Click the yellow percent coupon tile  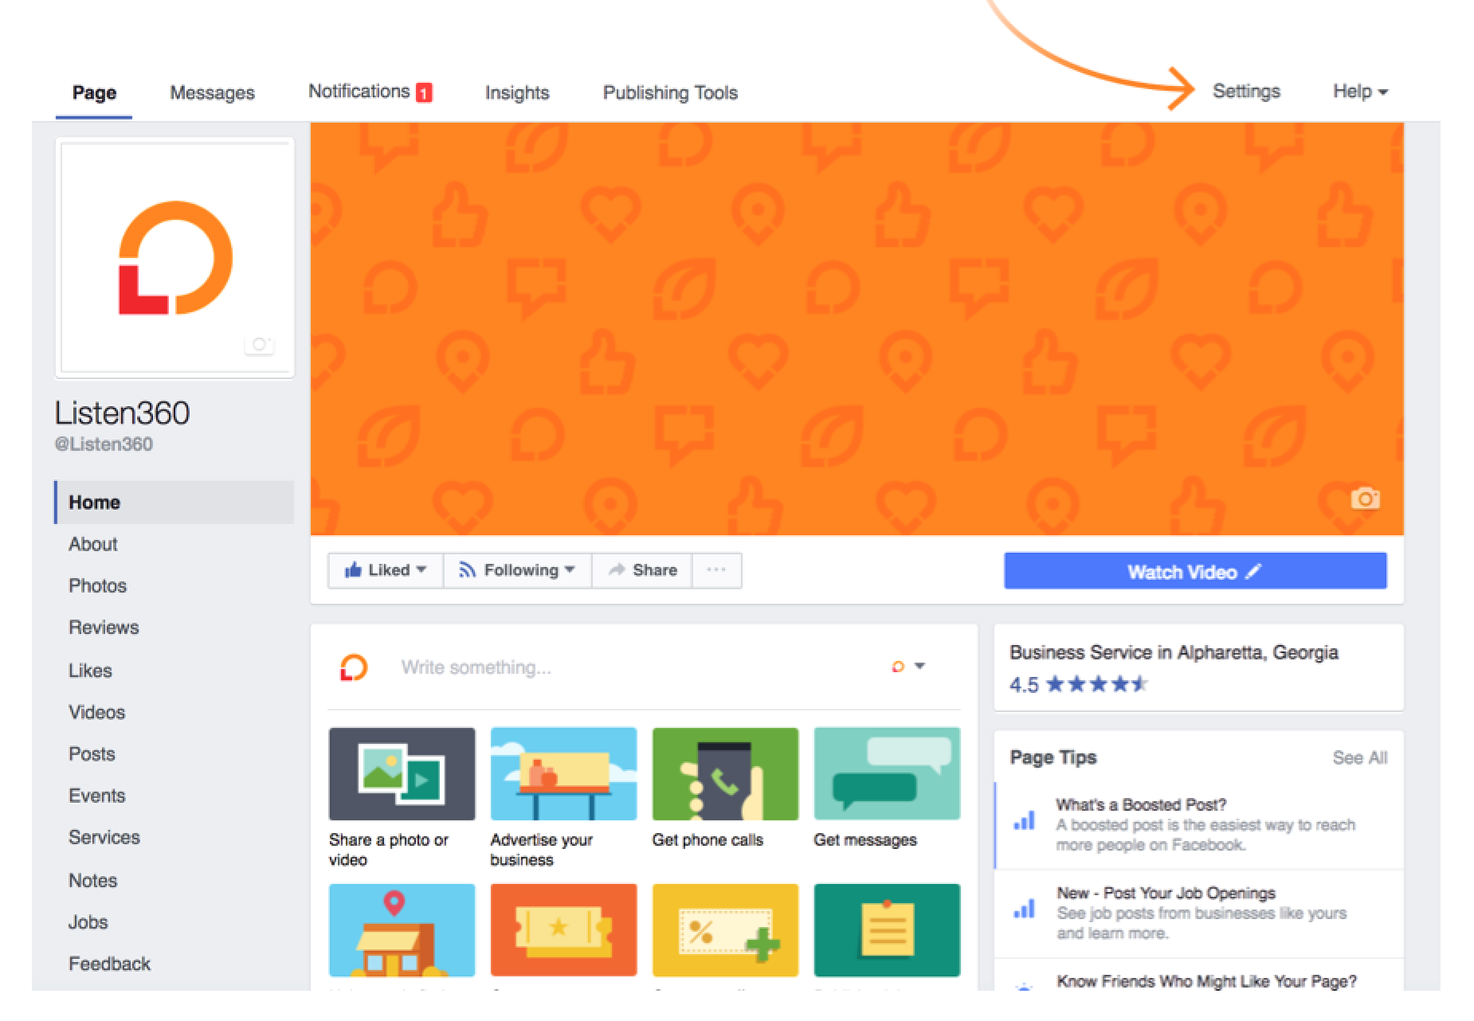pyautogui.click(x=725, y=929)
